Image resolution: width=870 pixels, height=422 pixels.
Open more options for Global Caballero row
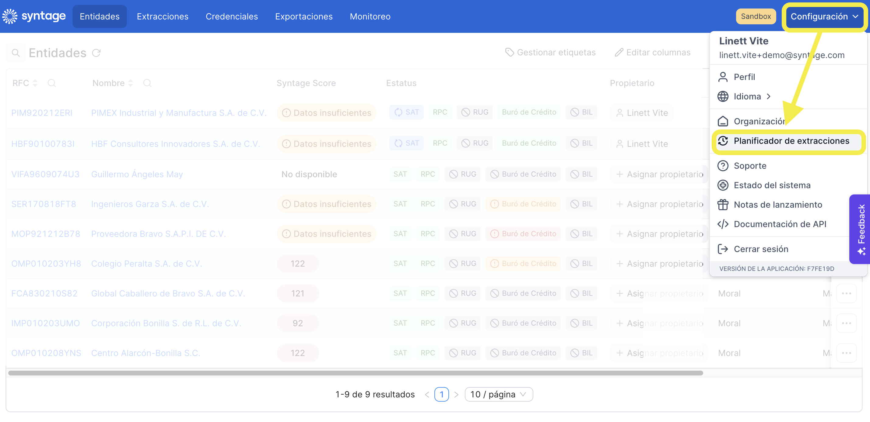(x=846, y=293)
